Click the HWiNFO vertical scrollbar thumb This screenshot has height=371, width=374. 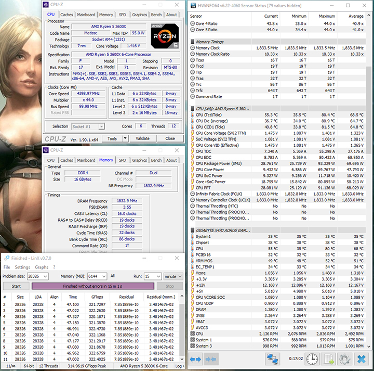368,109
